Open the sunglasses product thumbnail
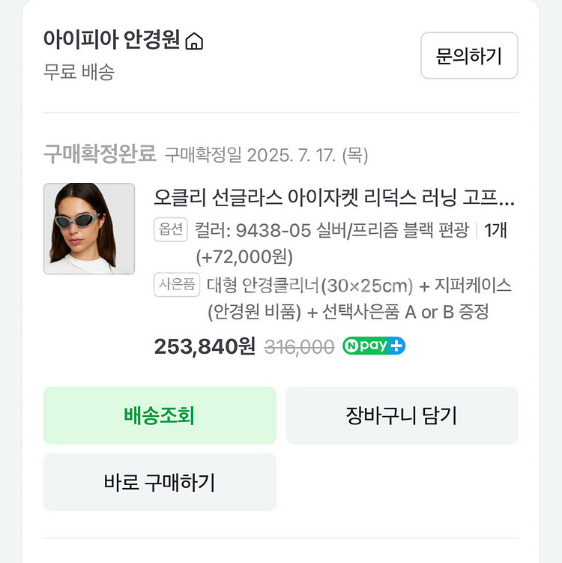The width and height of the screenshot is (562, 563). tap(89, 229)
